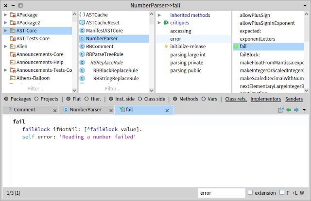Open the tab bar dropdown arrow menu
311x201 pixels.
pos(304,110)
